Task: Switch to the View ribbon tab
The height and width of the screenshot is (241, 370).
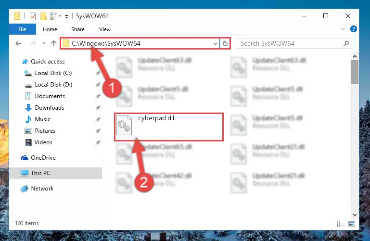Action: [x=105, y=29]
